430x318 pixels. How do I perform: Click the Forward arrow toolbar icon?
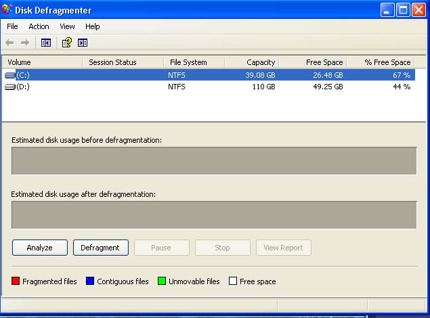(25, 43)
